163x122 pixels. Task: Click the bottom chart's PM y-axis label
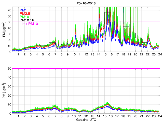click(4, 91)
